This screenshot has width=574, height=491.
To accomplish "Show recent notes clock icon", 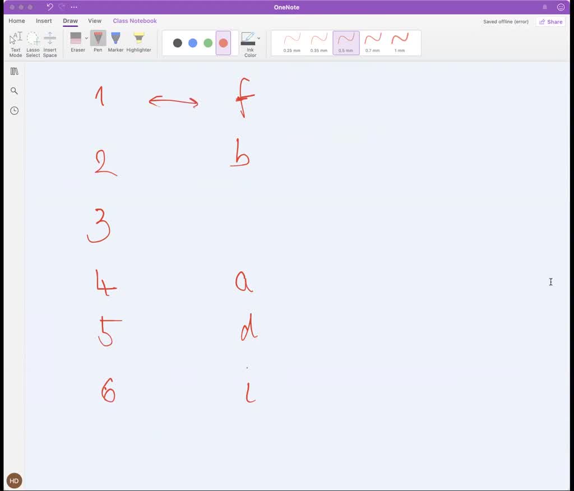I will tap(15, 110).
